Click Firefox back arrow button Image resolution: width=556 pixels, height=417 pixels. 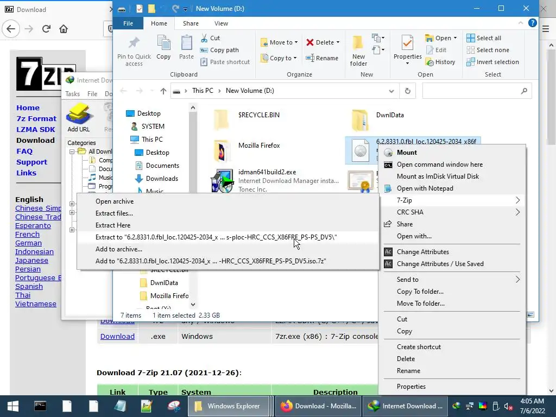click(11, 29)
